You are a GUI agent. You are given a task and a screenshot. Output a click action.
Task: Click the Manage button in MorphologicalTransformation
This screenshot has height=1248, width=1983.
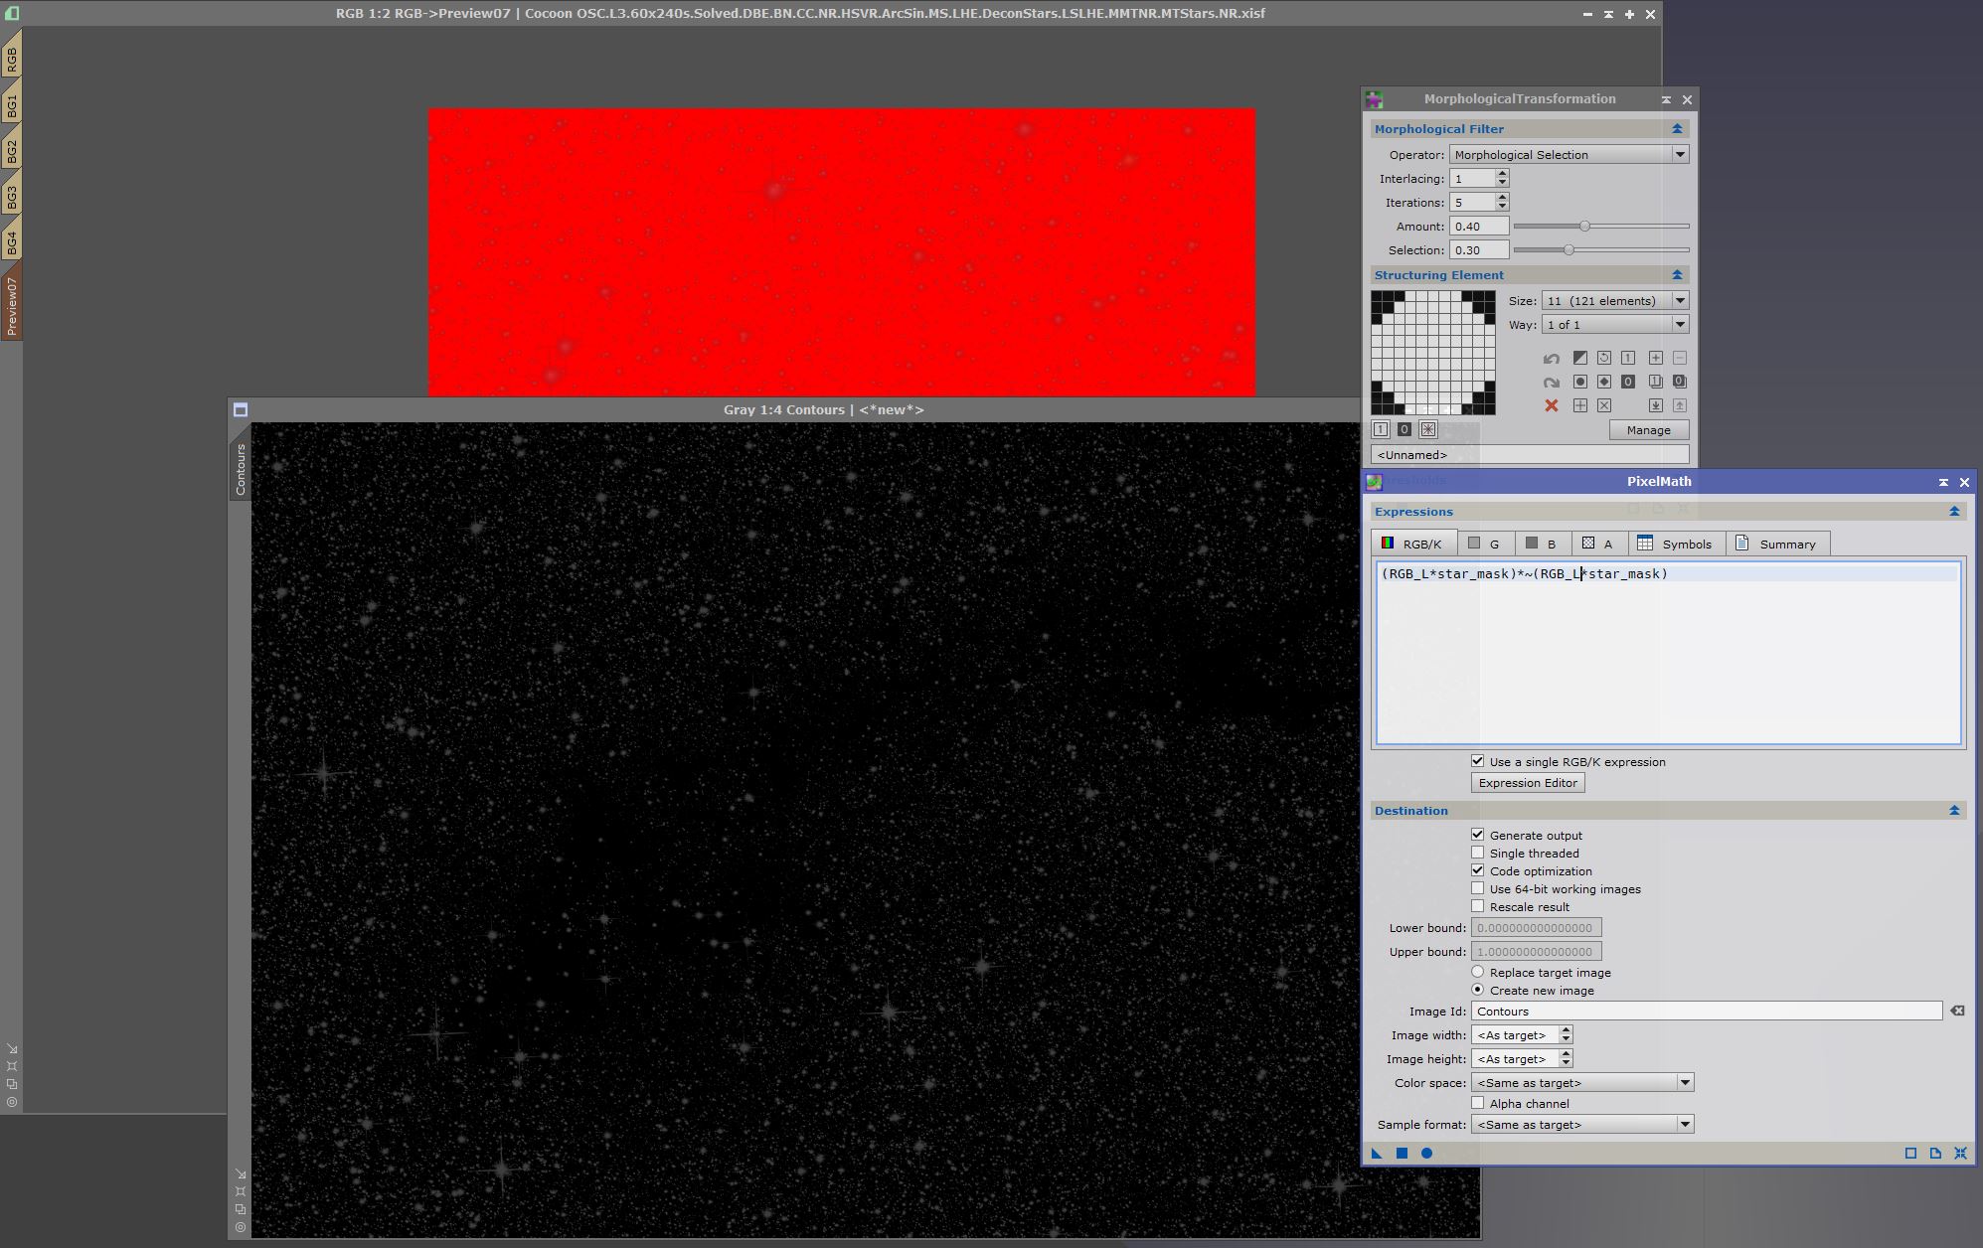point(1648,429)
